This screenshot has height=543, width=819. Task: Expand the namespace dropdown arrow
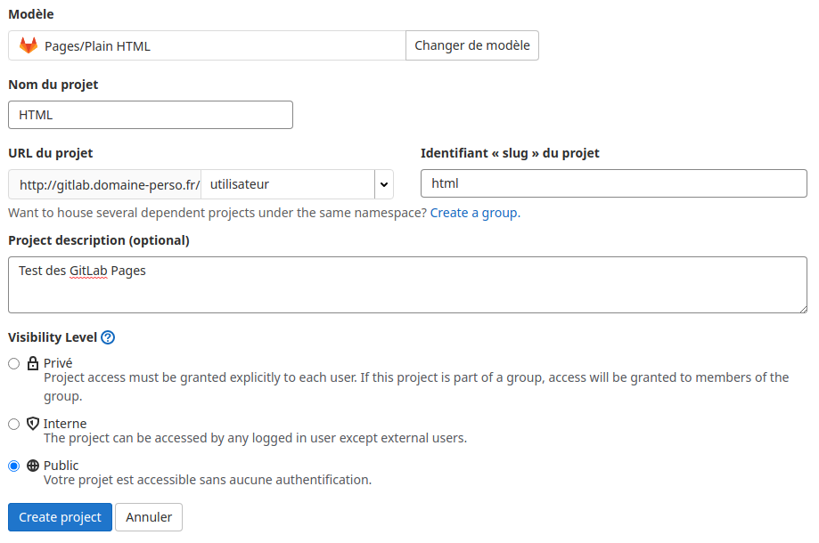pyautogui.click(x=384, y=184)
